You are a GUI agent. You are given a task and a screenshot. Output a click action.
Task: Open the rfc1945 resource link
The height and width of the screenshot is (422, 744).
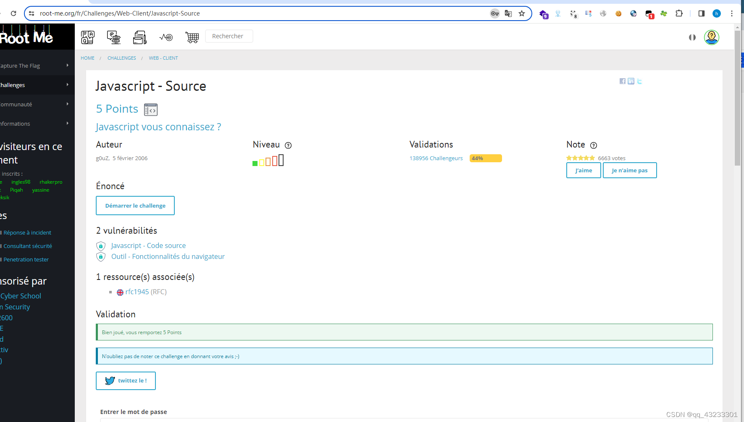coord(137,291)
